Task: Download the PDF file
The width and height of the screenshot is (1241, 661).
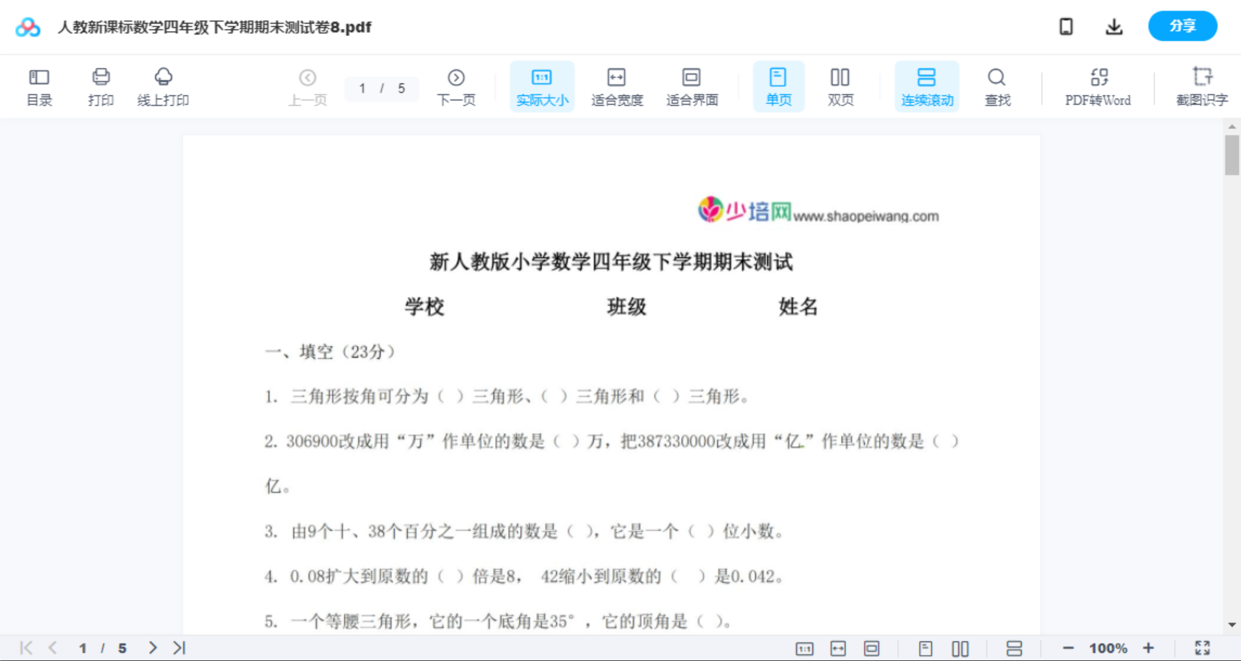Action: coord(1113,26)
